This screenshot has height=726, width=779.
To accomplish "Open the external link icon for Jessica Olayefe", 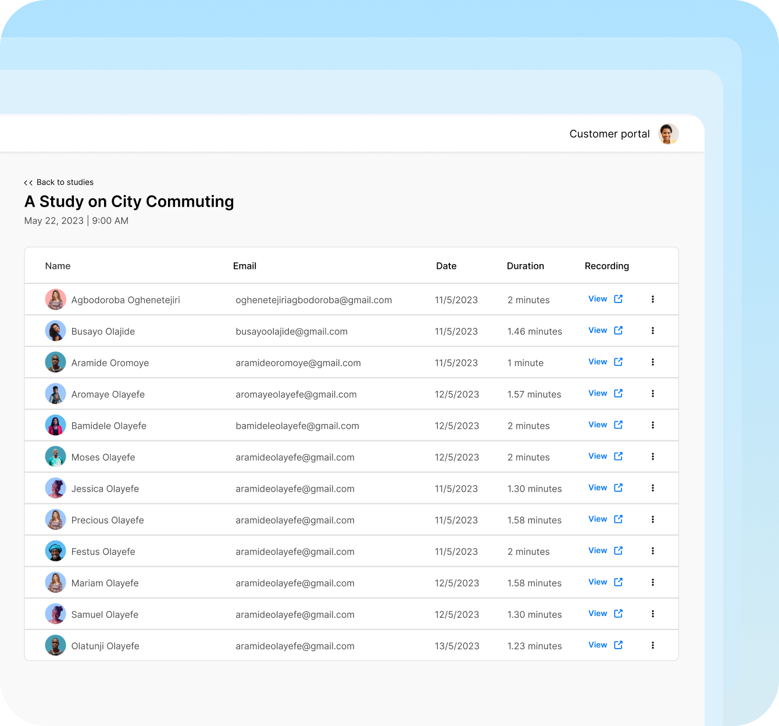I will [619, 487].
